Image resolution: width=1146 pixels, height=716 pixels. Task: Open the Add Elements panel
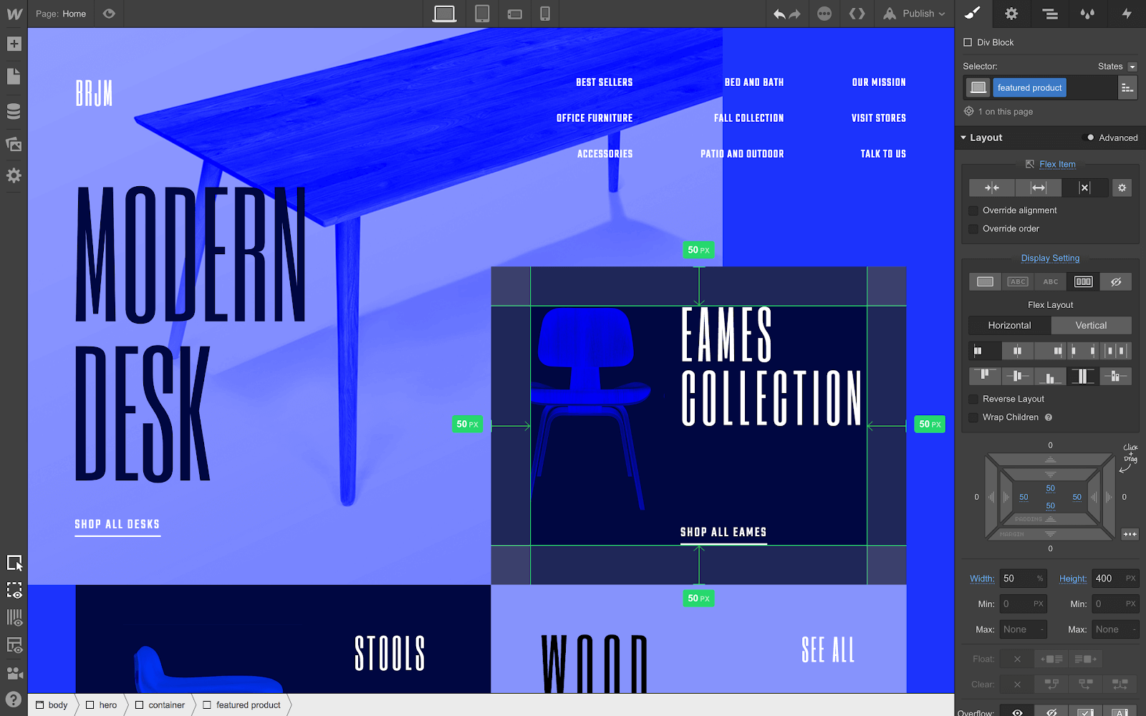(14, 44)
